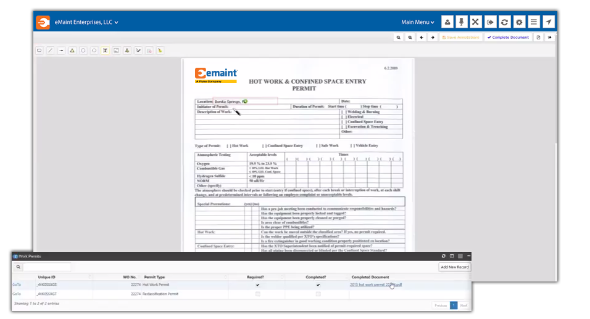Click Previous pagination button
590x319 pixels.
click(441, 305)
